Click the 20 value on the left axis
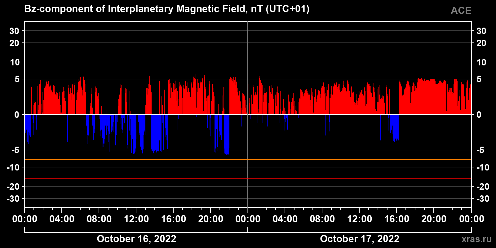The width and height of the screenshot is (496, 248). pos(14,43)
